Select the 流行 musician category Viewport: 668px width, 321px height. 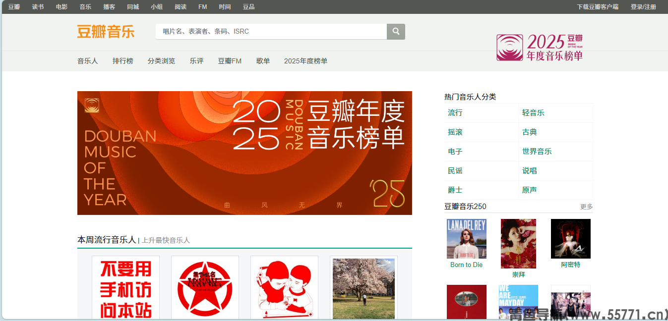455,113
